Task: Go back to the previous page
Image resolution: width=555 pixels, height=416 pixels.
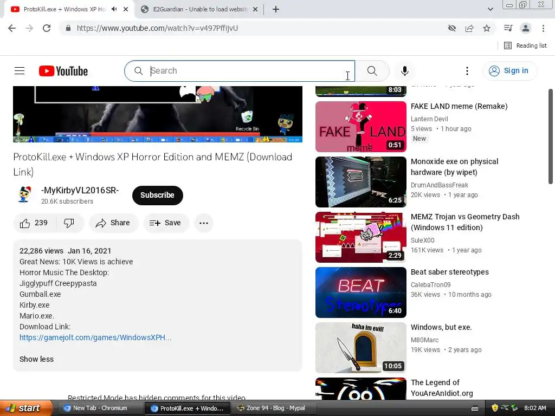Action: [12, 28]
